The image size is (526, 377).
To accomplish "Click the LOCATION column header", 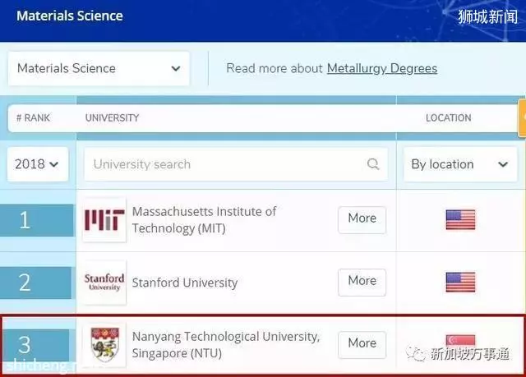I will point(449,118).
